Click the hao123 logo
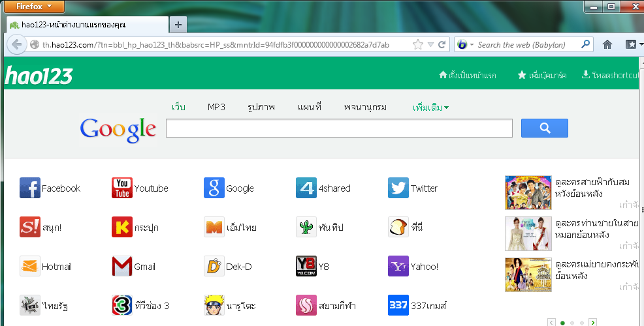Viewport: 644px width, 326px height. (x=39, y=76)
